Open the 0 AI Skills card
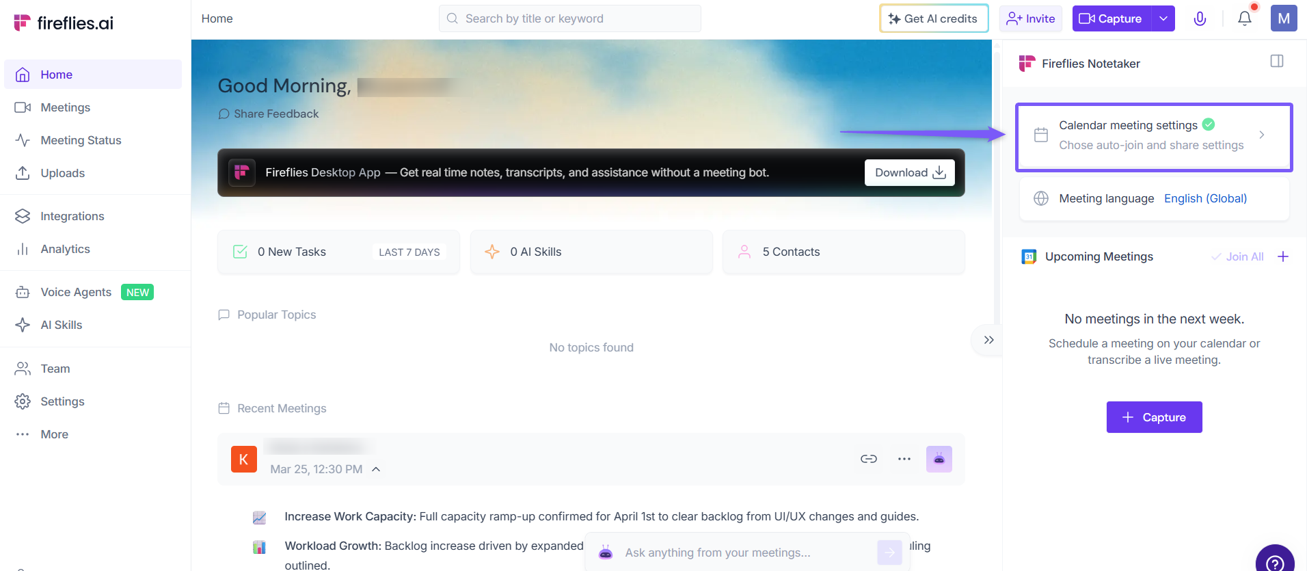1307x571 pixels. pyautogui.click(x=591, y=252)
